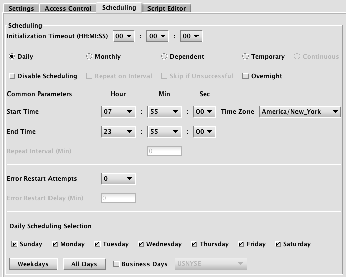
Task: Choose the Dependent scheduling option
Action: (164, 57)
